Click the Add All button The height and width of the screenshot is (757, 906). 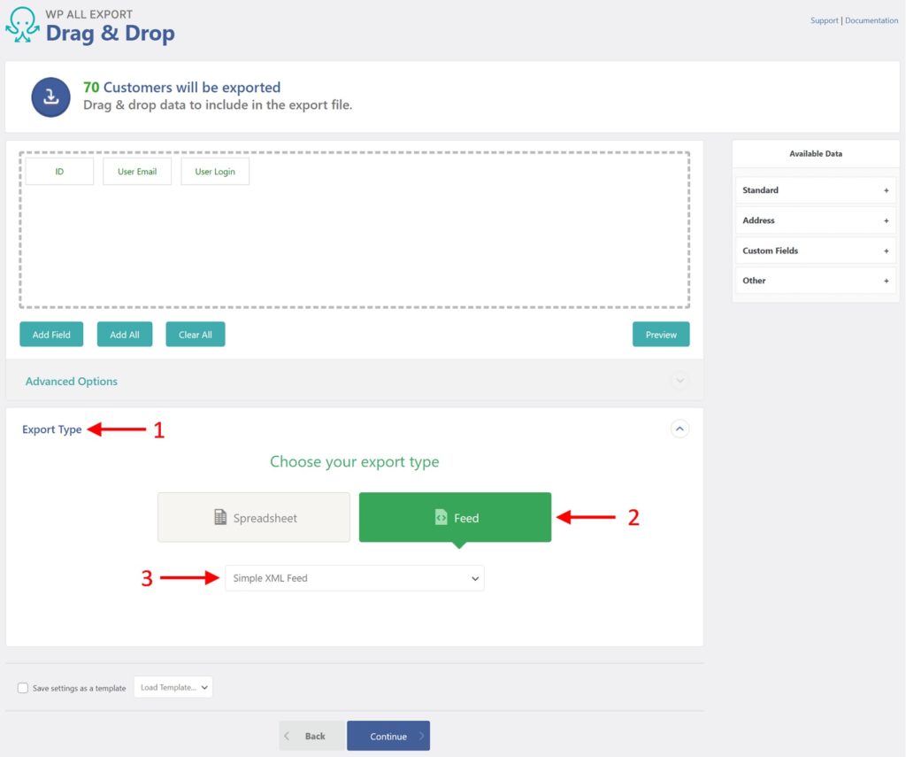(124, 334)
